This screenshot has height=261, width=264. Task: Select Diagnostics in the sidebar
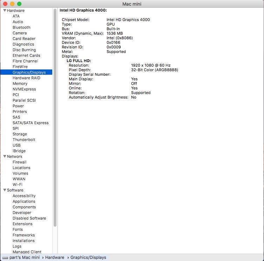[x=23, y=44]
